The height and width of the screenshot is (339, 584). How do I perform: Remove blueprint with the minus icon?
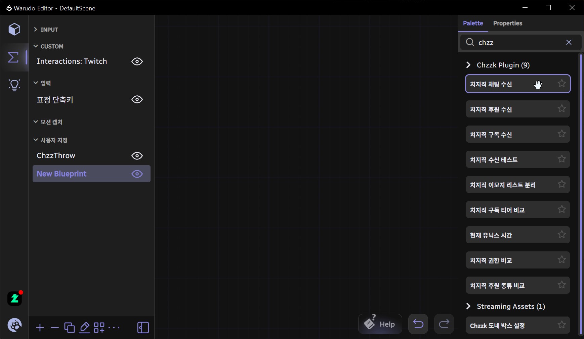[x=54, y=328]
